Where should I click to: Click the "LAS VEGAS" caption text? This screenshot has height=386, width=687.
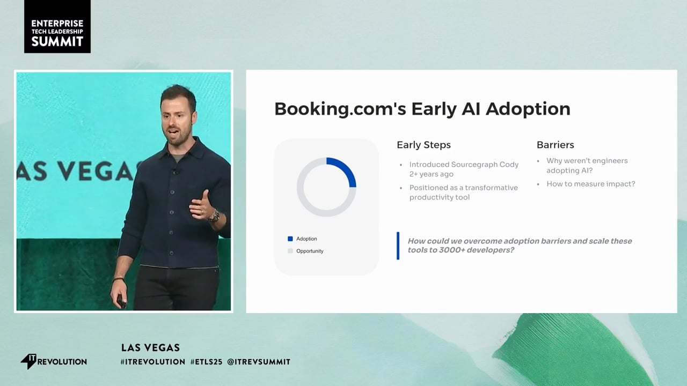(x=150, y=348)
